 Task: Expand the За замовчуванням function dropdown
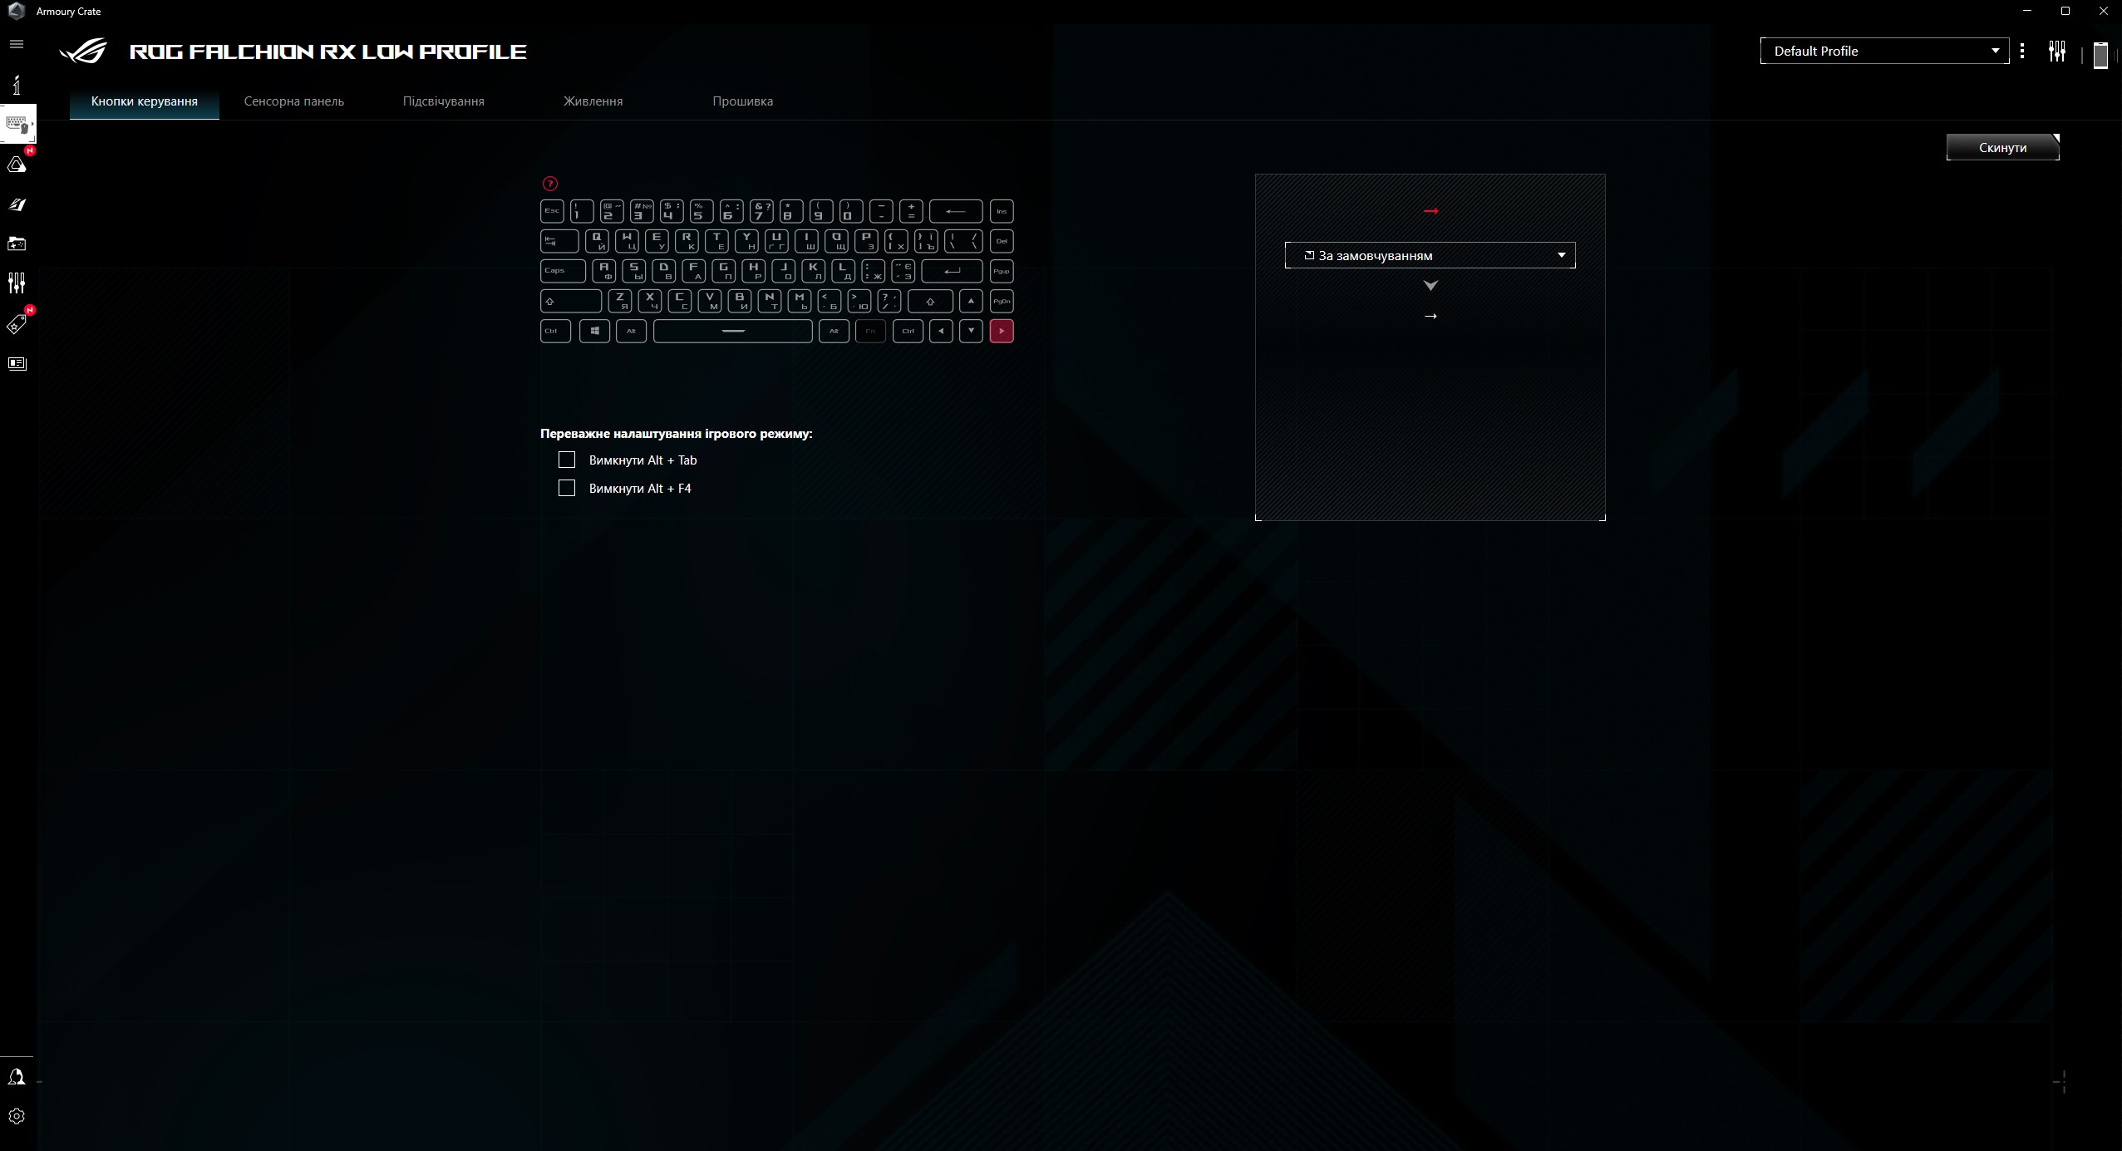click(x=1429, y=255)
